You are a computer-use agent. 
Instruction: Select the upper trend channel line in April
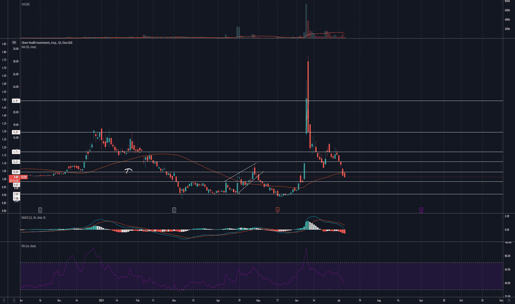click(240, 172)
